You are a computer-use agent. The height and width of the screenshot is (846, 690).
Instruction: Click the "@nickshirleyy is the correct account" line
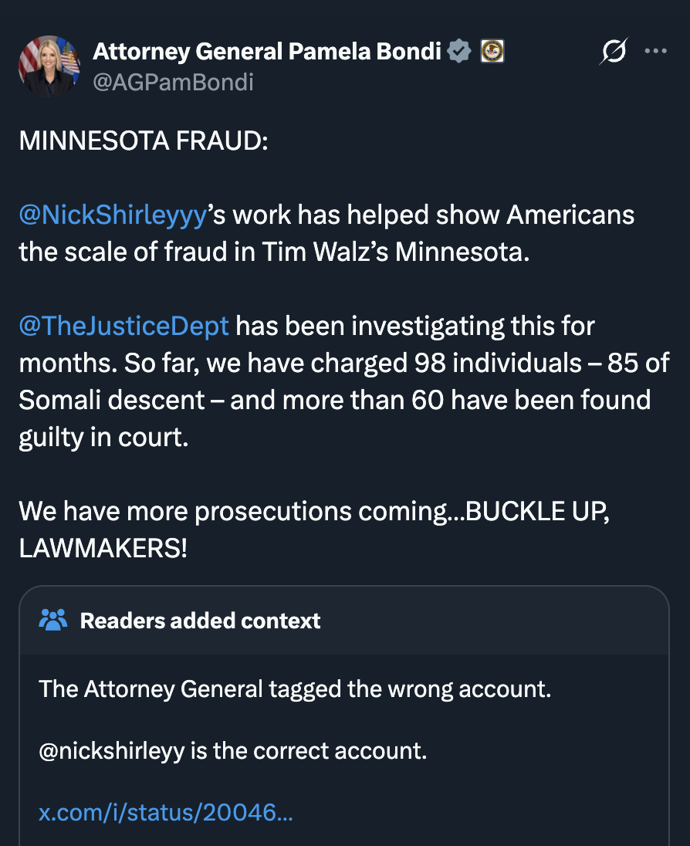point(232,750)
